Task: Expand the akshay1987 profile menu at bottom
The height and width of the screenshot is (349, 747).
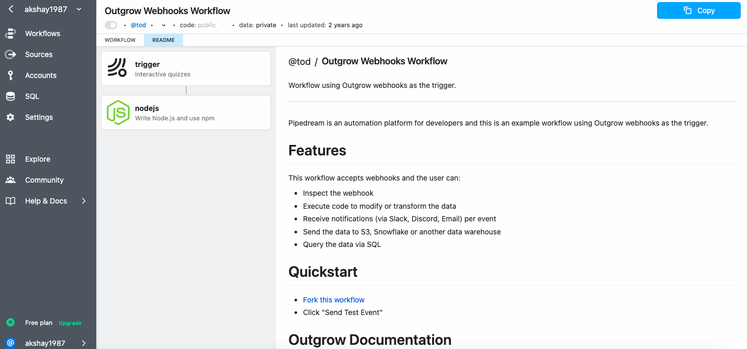Action: point(84,343)
